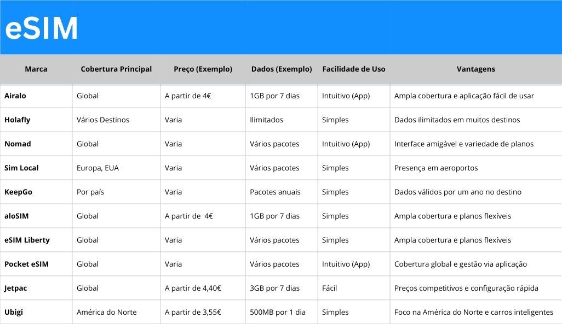This screenshot has height=324, width=562.
Task: Click the Dados (Exemplo) column header
Action: click(282, 69)
